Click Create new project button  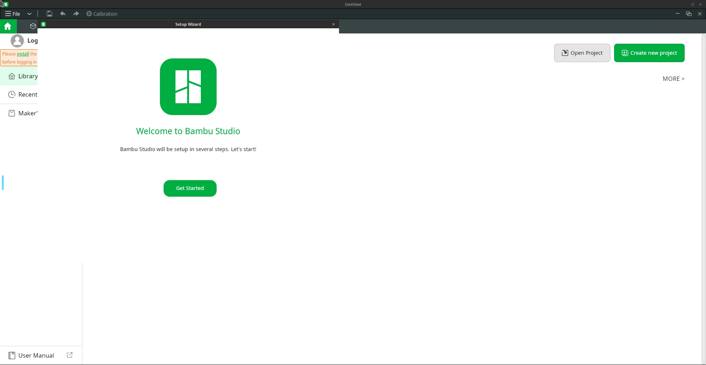[649, 53]
